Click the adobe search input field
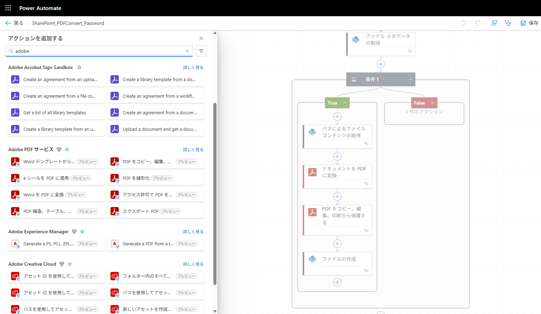Image resolution: width=541 pixels, height=314 pixels. click(99, 51)
